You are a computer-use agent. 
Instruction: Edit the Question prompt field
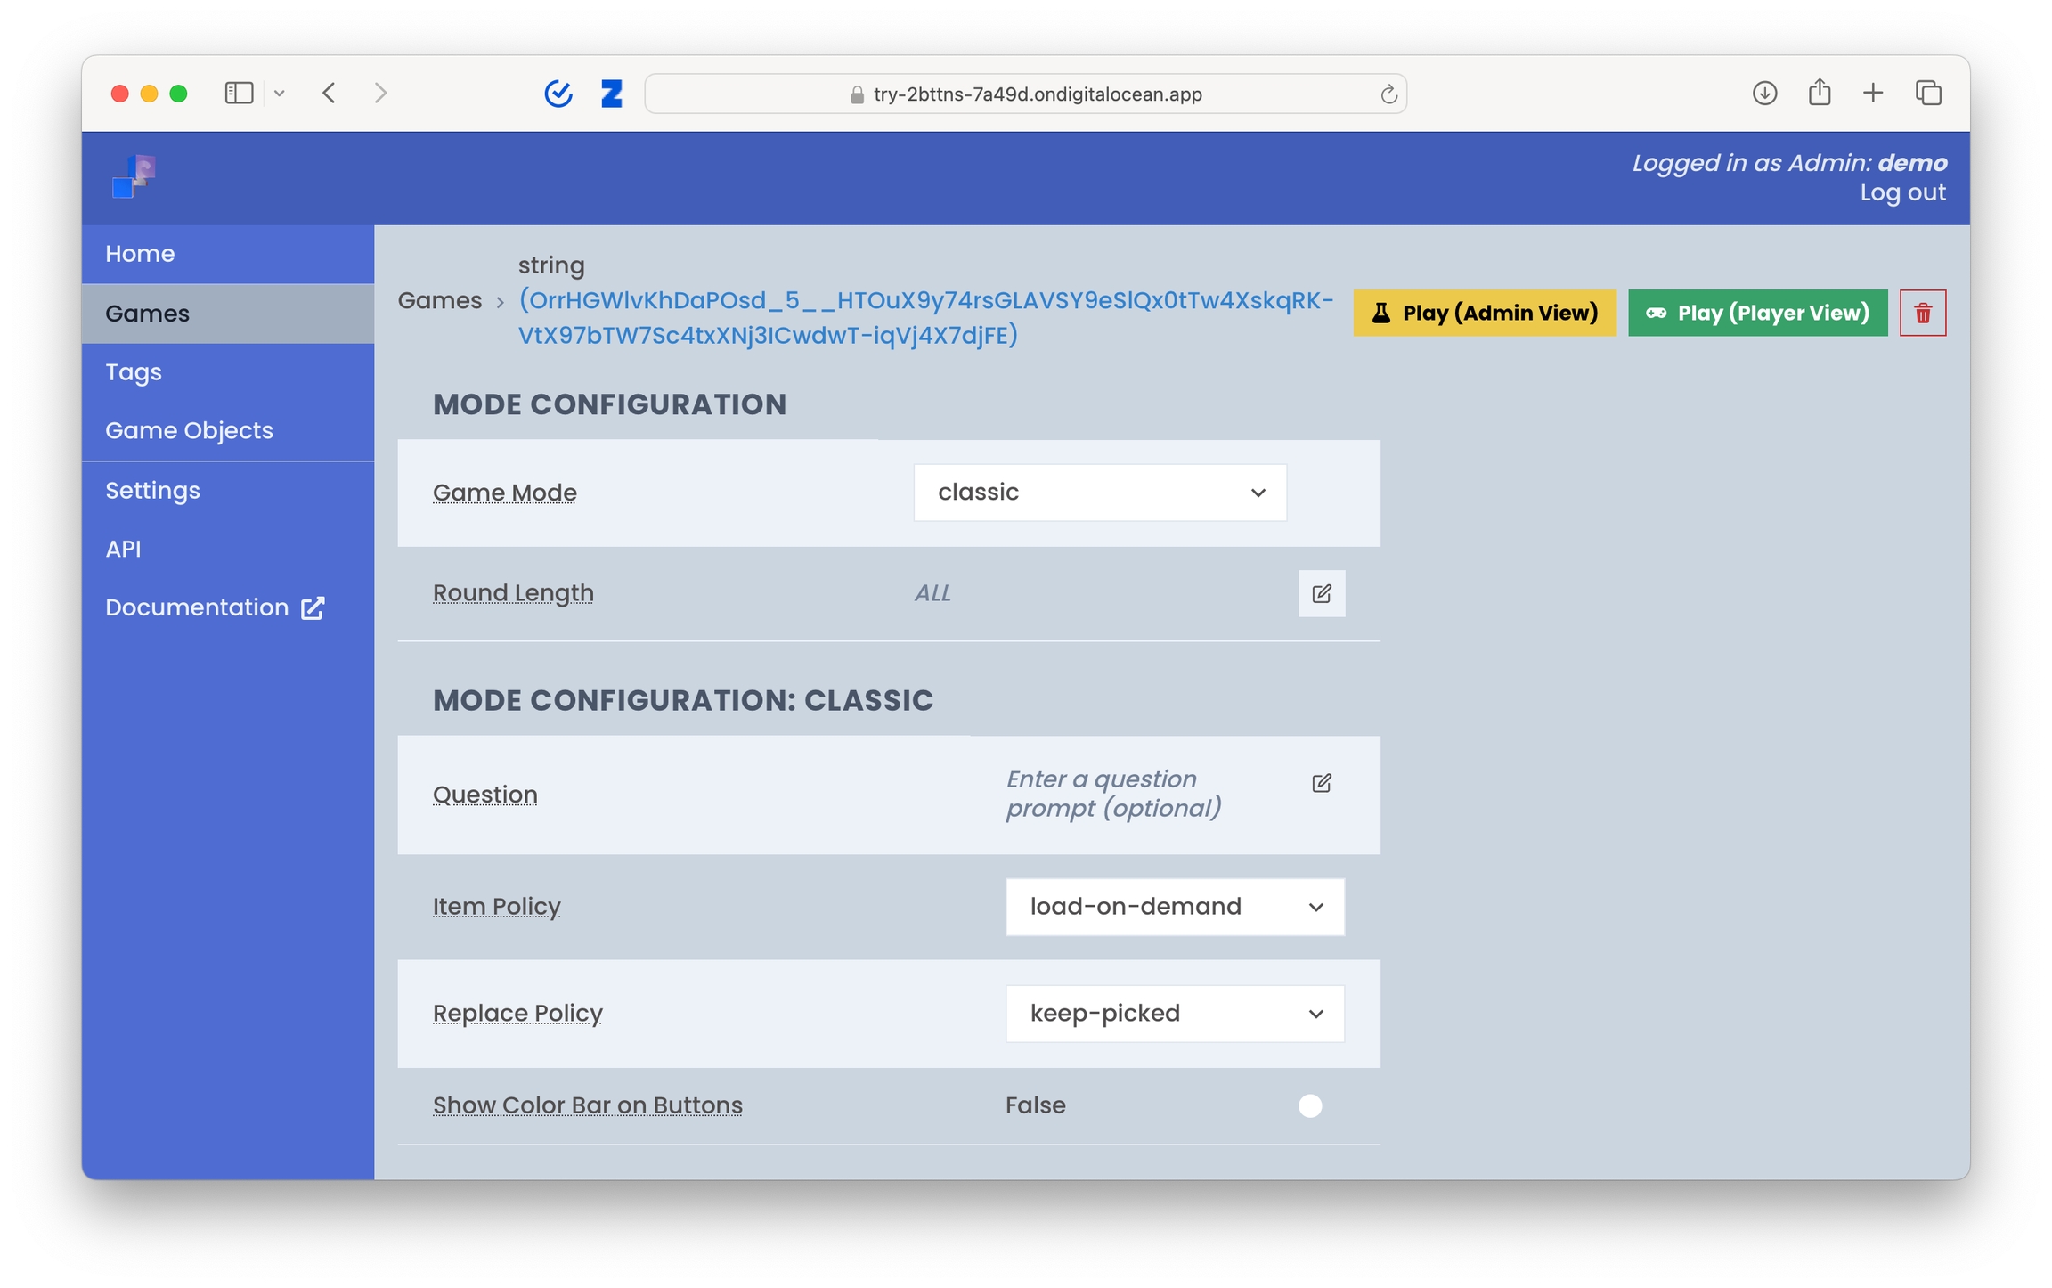point(1321,783)
